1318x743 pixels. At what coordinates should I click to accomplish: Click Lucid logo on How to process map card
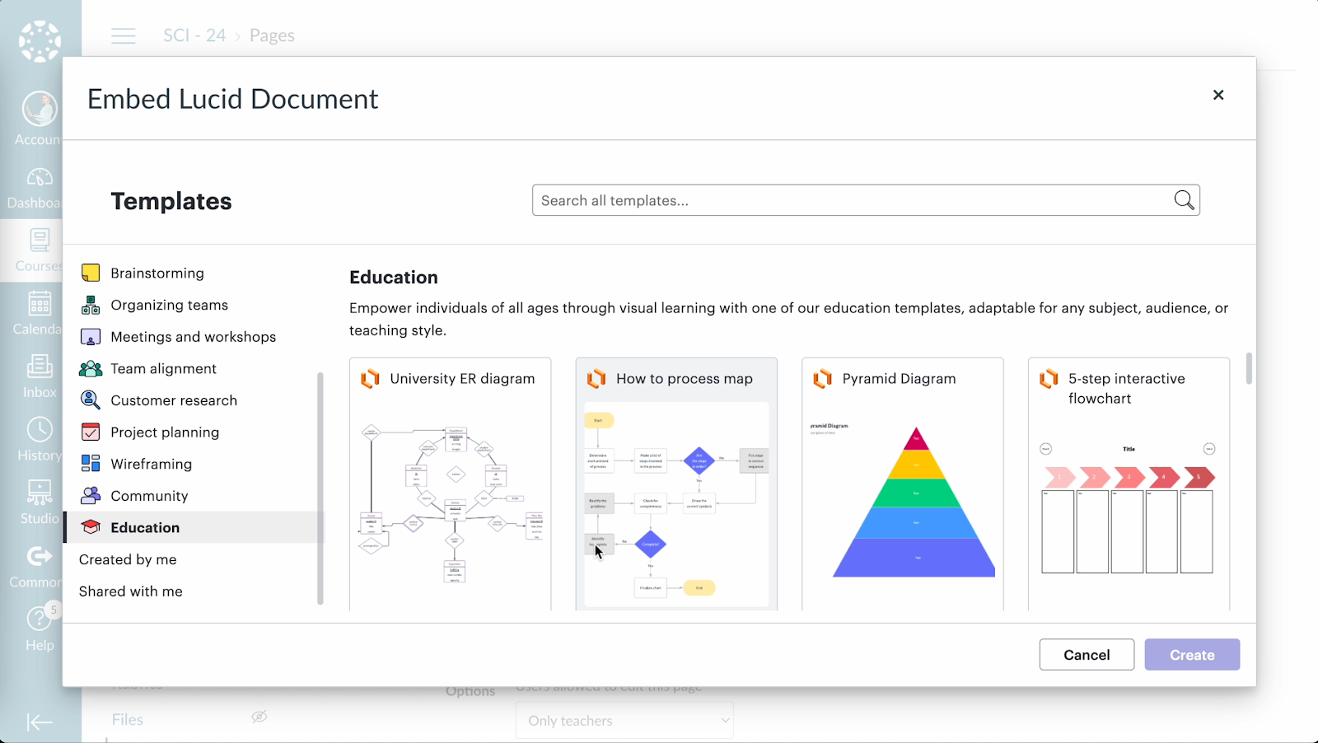coord(596,379)
